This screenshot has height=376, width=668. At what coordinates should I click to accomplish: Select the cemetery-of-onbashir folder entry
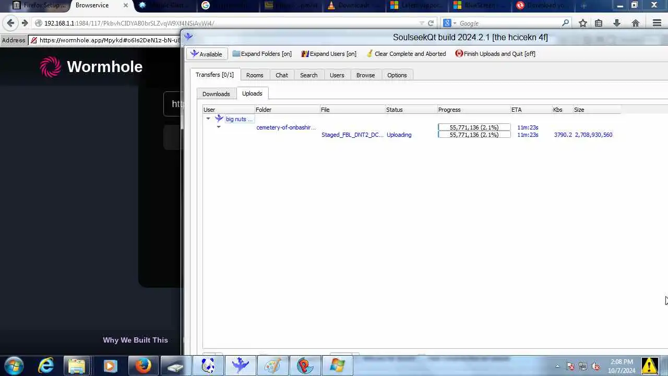point(286,127)
